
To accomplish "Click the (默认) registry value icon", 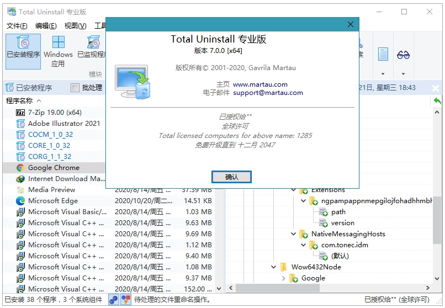I will click(x=323, y=256).
